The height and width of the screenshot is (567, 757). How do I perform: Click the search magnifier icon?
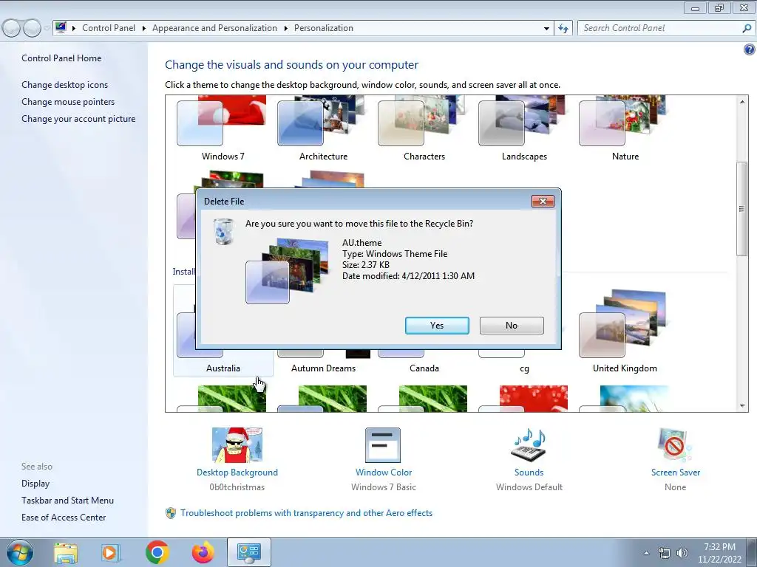[x=747, y=28]
